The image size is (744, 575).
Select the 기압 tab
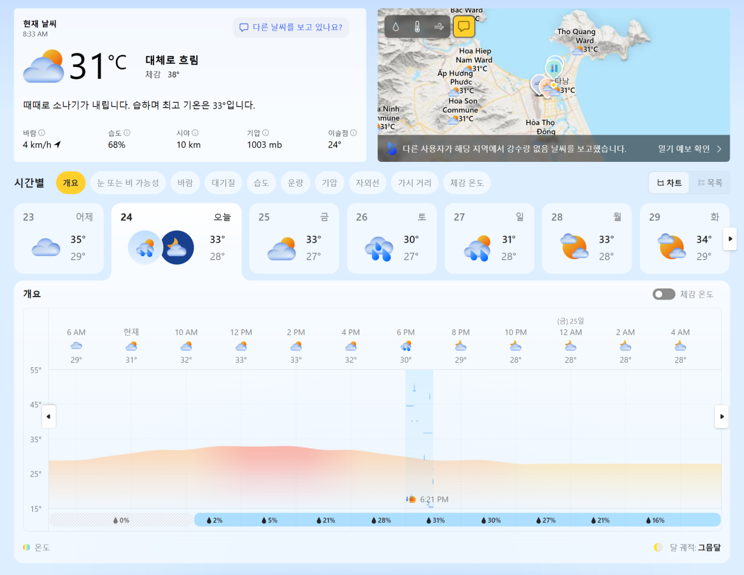click(329, 183)
